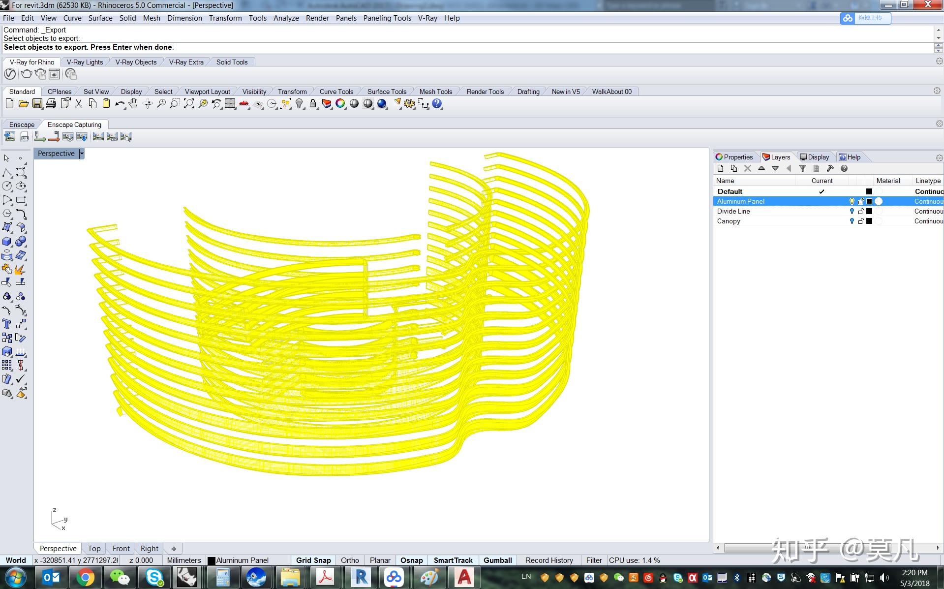Click the Undo arrow icon
The width and height of the screenshot is (944, 589).
(x=120, y=104)
